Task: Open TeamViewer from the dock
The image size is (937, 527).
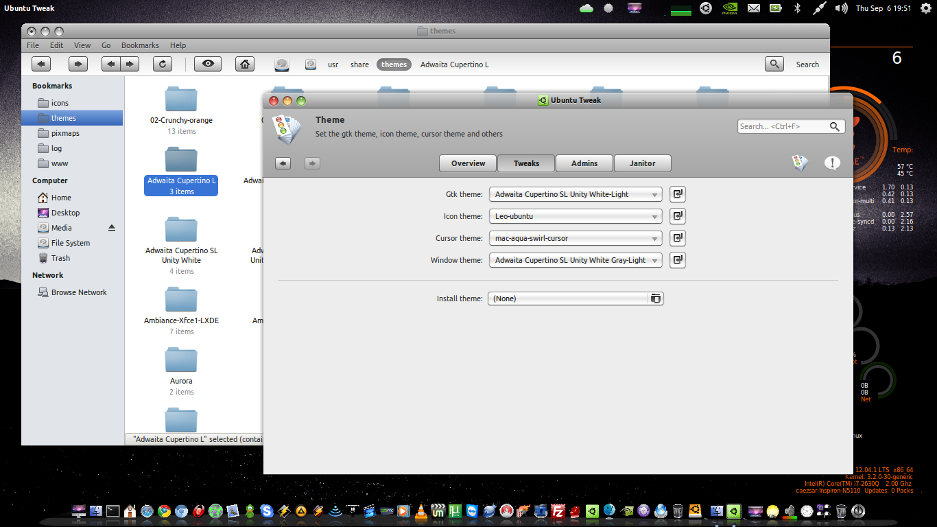Action: pos(472,511)
